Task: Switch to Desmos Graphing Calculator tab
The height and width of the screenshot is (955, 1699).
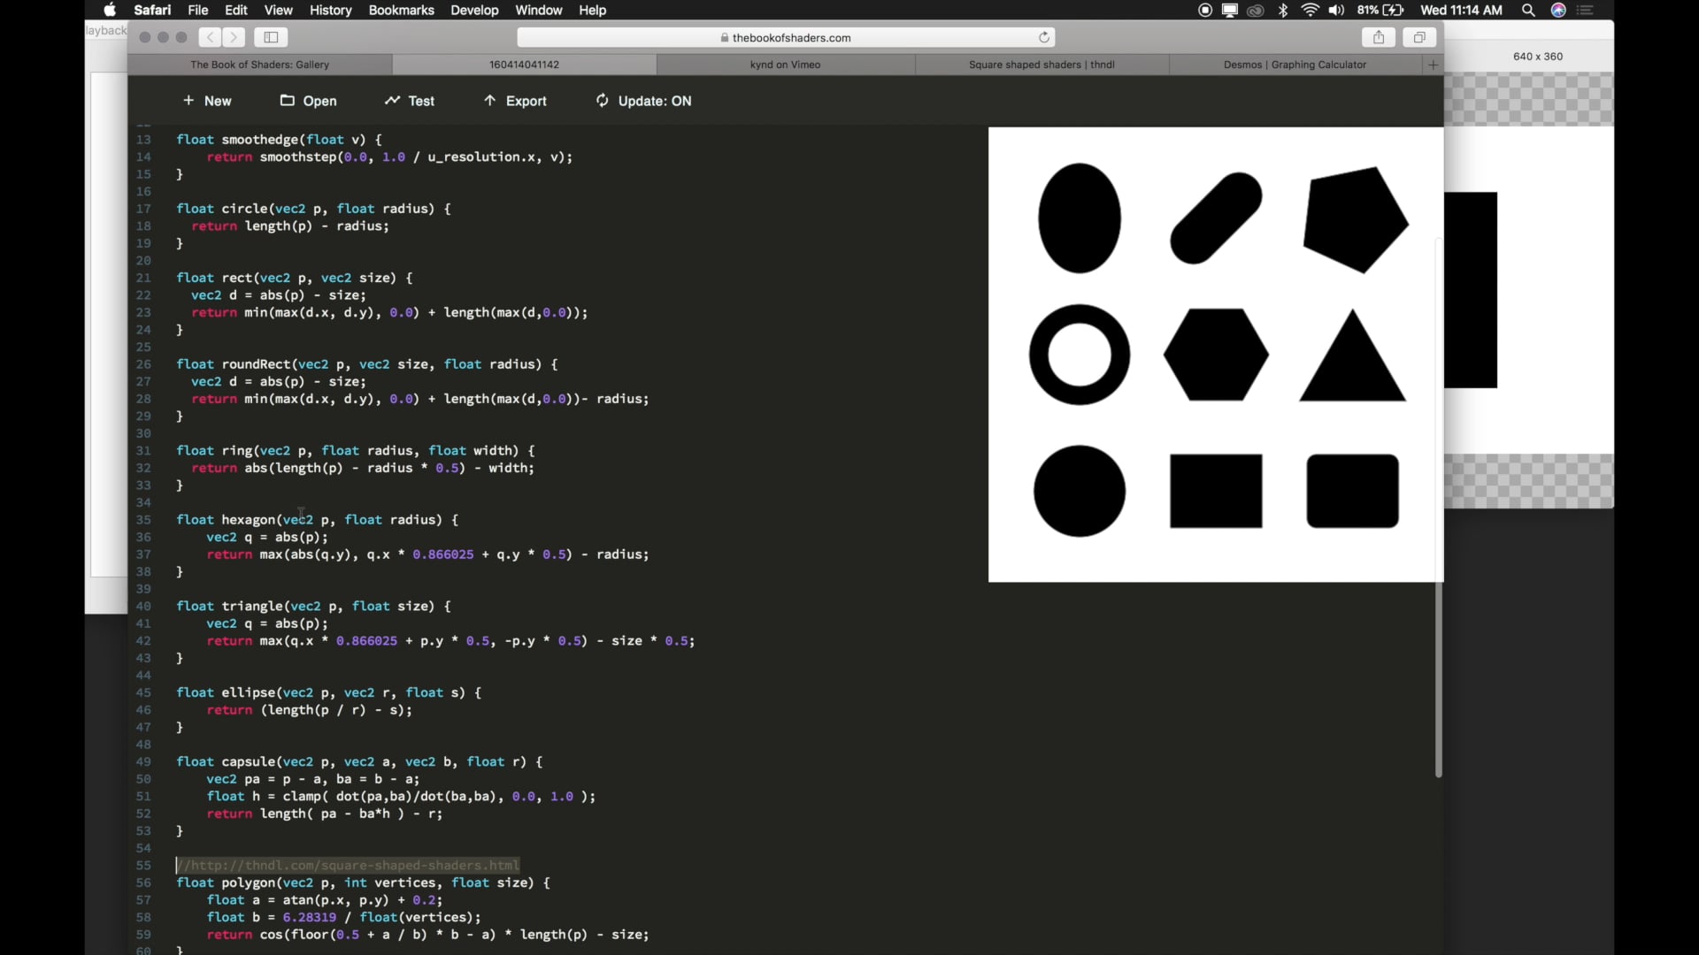Action: click(1294, 65)
